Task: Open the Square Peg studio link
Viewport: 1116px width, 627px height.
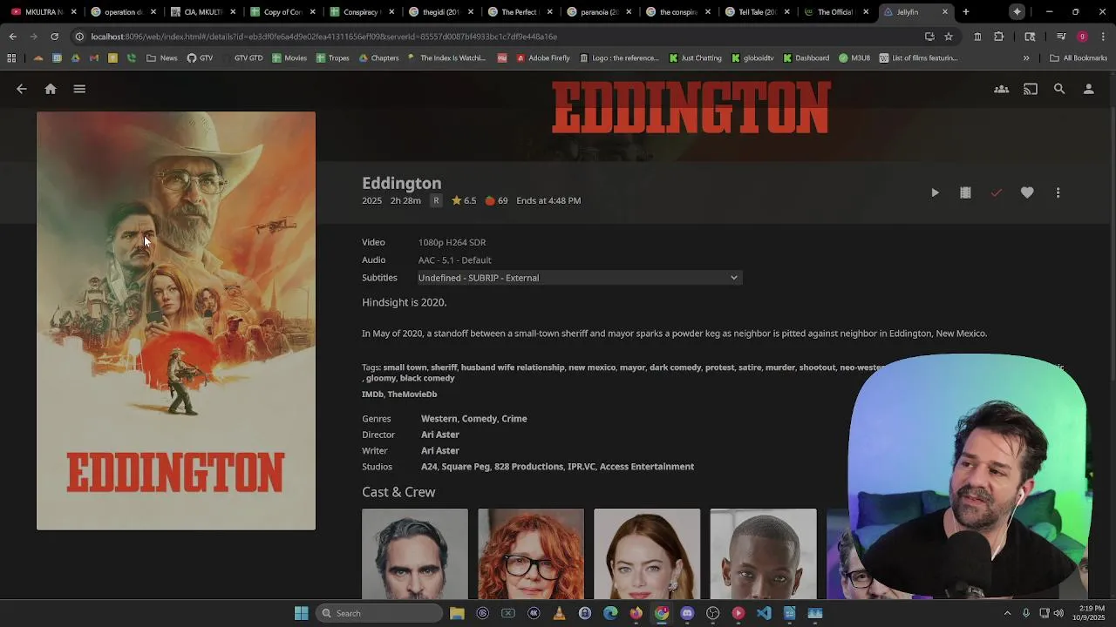Action: click(466, 467)
